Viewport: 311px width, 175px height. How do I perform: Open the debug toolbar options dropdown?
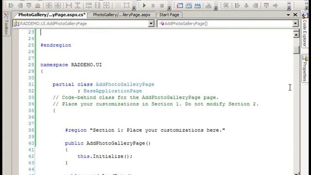click(169, 8)
